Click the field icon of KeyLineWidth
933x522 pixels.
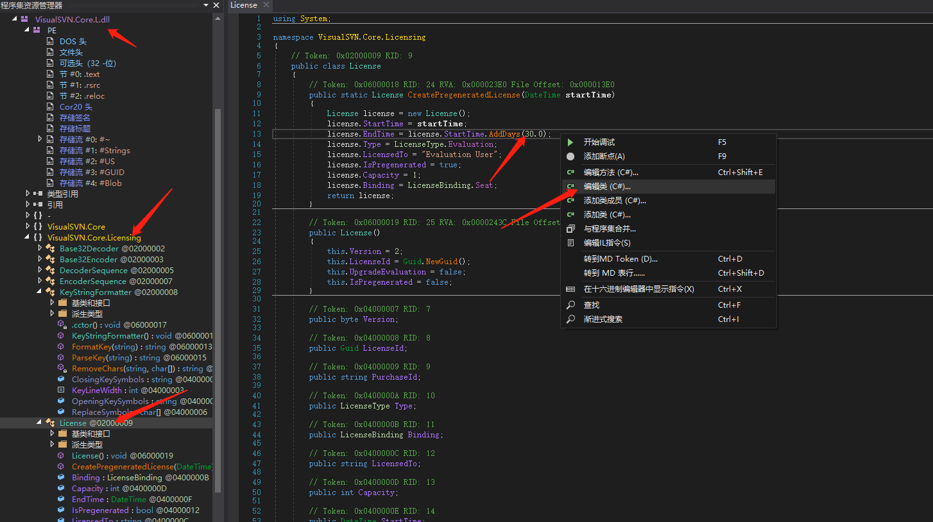coord(62,391)
